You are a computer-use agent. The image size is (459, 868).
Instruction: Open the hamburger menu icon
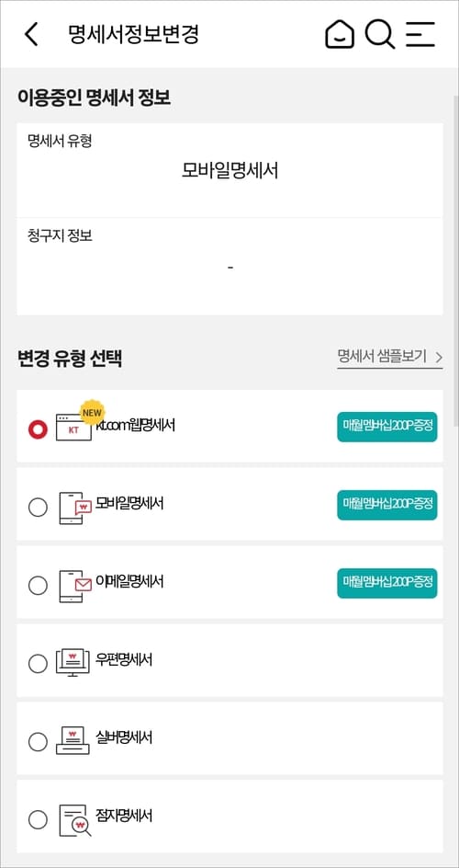tap(420, 34)
